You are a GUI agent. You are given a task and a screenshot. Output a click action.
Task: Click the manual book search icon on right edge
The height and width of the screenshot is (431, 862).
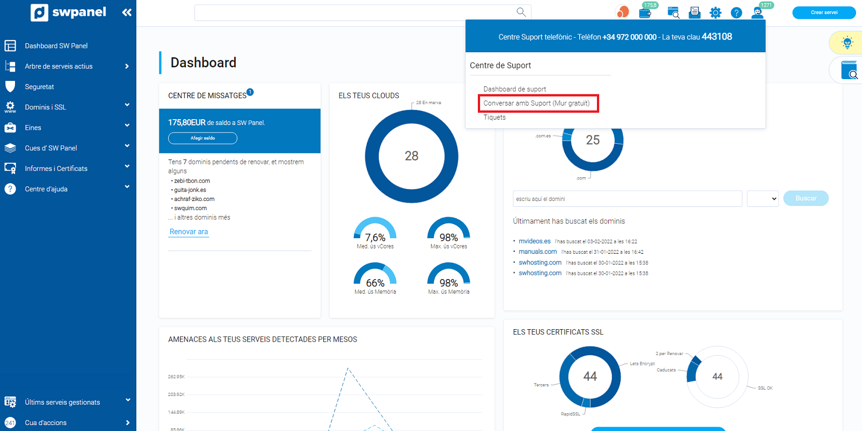(x=850, y=71)
